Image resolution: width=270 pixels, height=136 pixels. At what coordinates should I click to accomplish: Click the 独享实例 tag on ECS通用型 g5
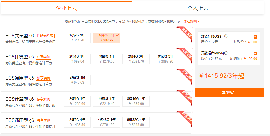[44, 78]
